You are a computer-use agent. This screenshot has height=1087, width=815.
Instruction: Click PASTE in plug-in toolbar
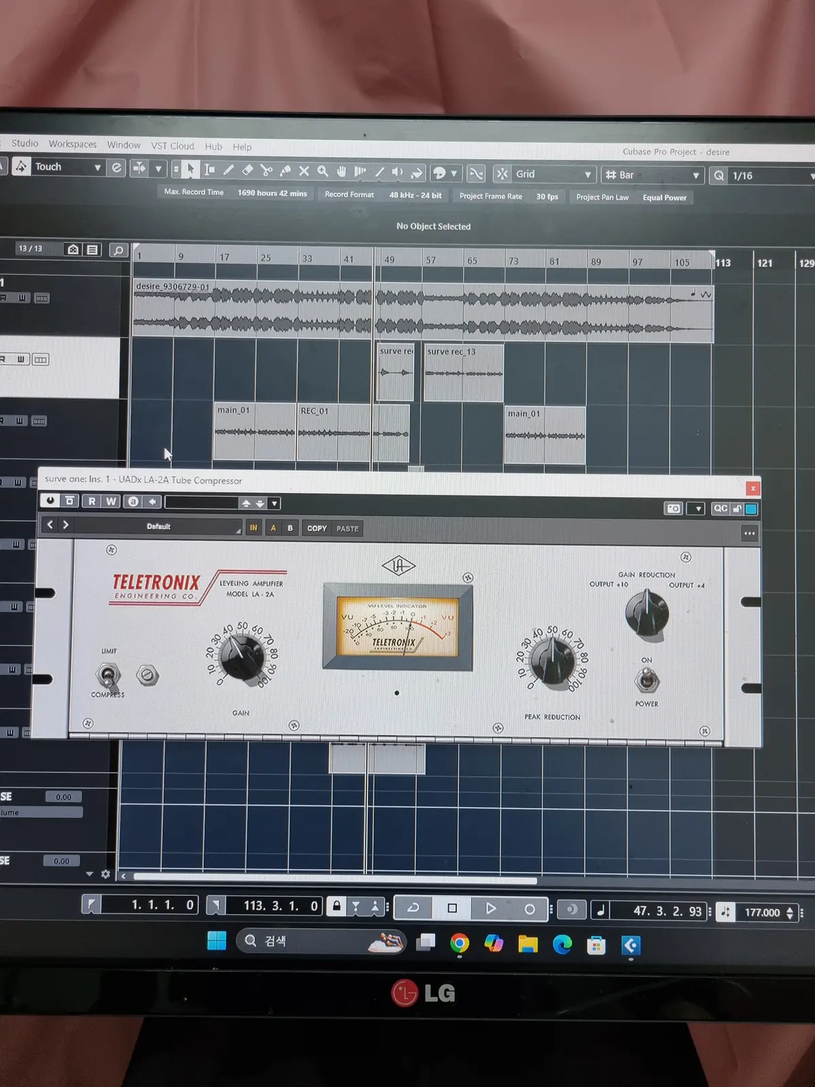(x=347, y=529)
